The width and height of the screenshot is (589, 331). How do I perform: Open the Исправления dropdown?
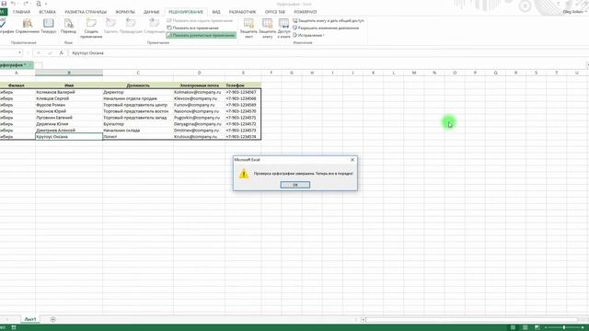(x=309, y=35)
